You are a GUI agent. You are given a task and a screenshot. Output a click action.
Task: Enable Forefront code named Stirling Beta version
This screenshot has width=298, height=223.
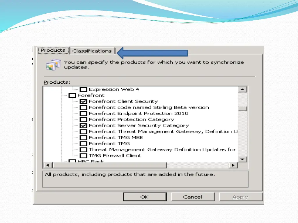pyautogui.click(x=84, y=107)
